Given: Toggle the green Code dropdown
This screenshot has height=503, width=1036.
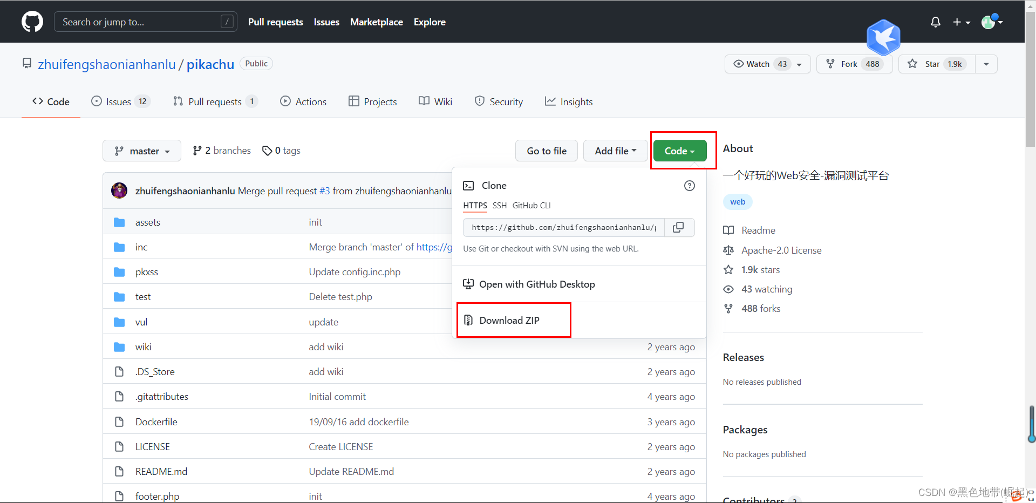Looking at the screenshot, I should pyautogui.click(x=680, y=151).
